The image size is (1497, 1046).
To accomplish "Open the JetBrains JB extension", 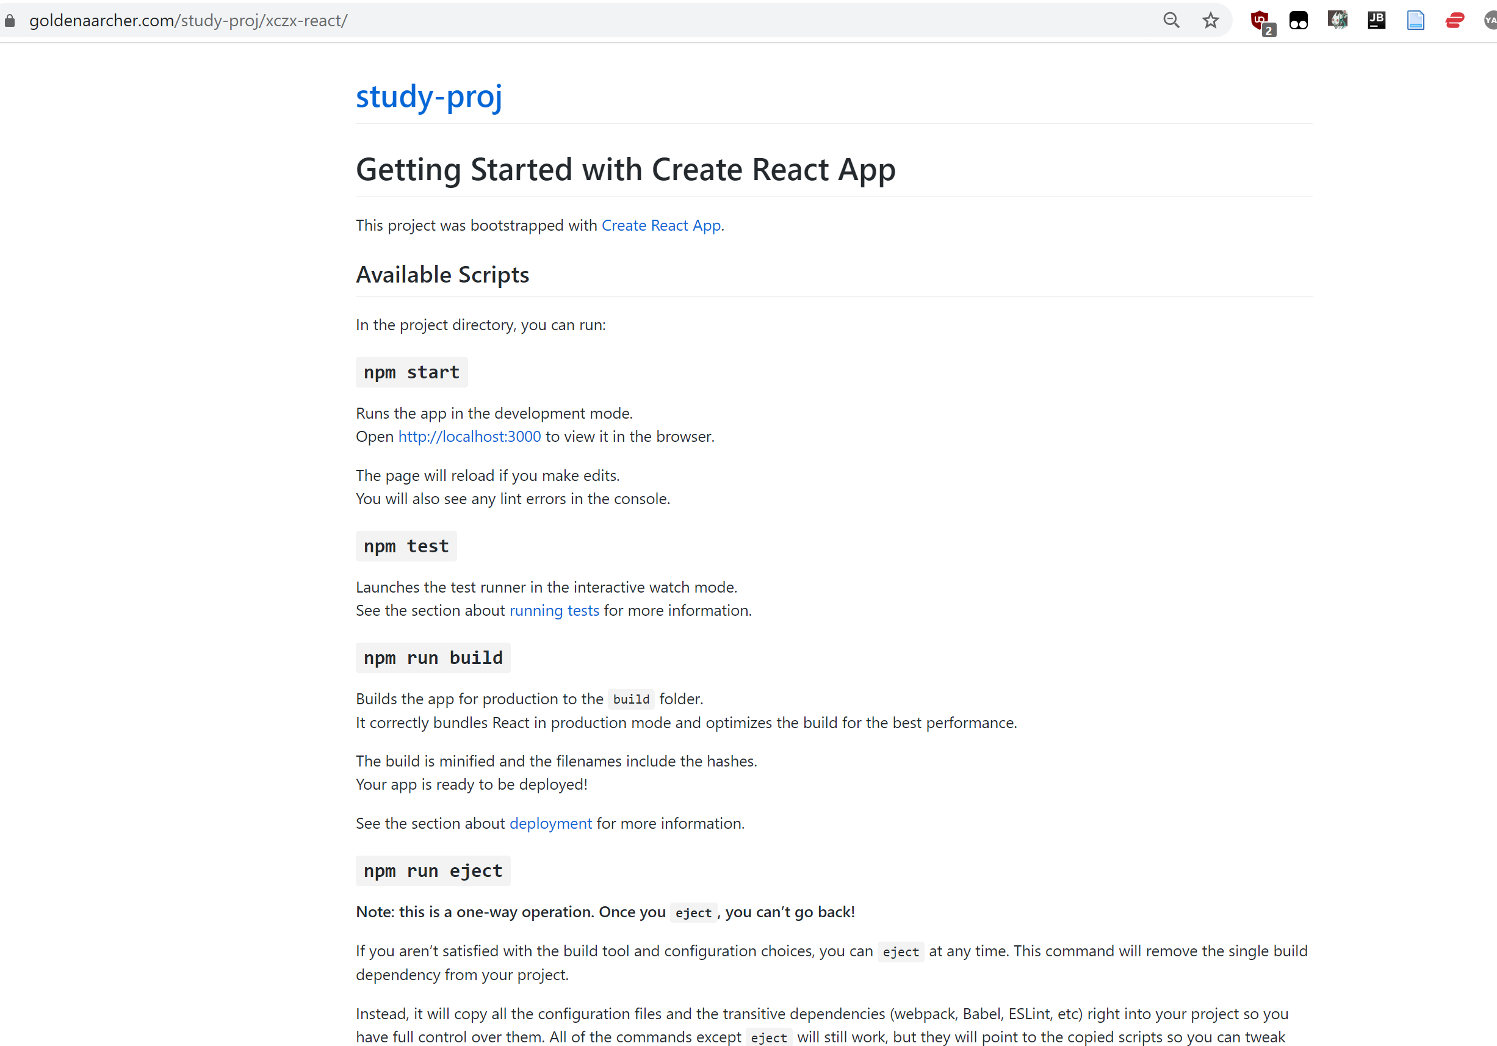I will pos(1376,20).
